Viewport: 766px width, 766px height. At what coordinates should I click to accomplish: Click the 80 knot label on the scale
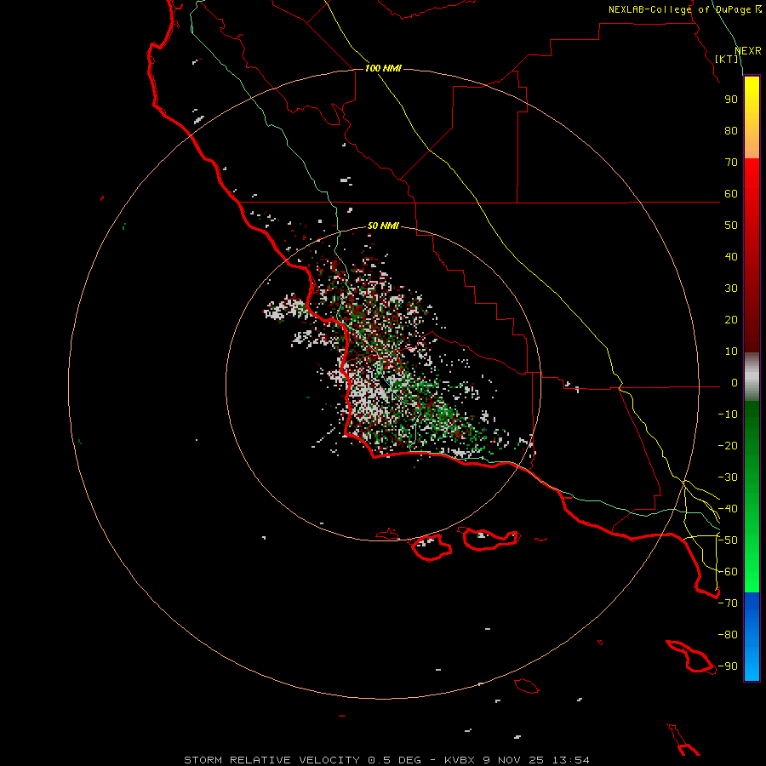(x=731, y=130)
